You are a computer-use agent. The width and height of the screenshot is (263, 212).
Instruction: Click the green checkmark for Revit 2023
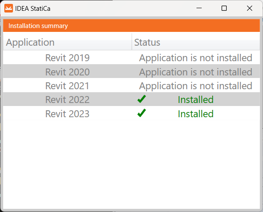[x=142, y=114]
